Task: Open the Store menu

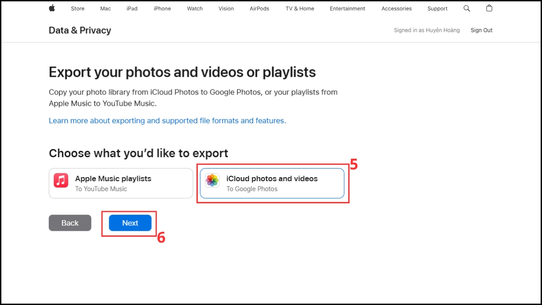Action: (x=78, y=9)
